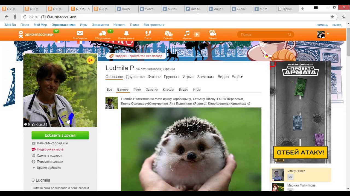Open Ludmila's profile photo

[60, 90]
